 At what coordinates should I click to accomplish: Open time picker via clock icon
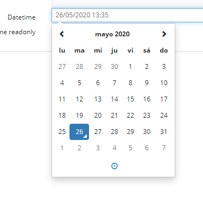pyautogui.click(x=115, y=166)
